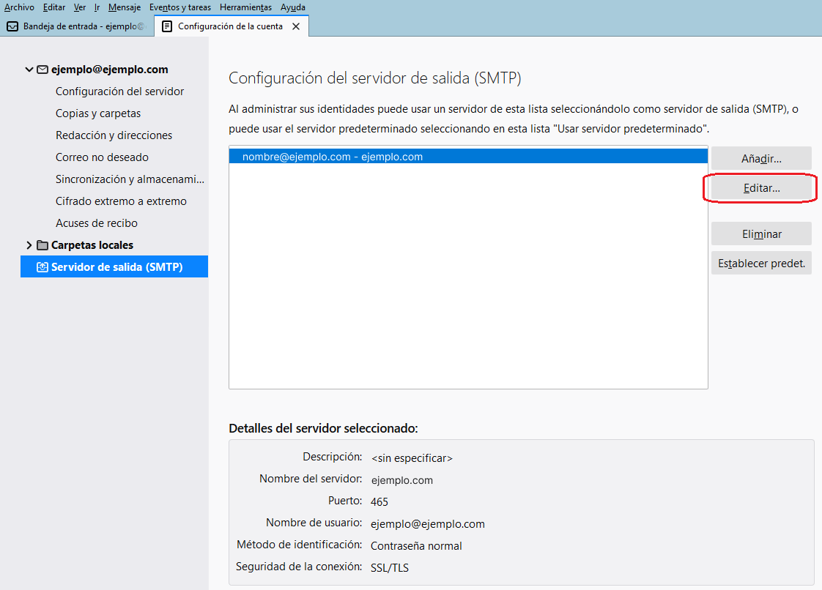Go to Cifrado extremo a extremo
This screenshot has width=822, height=590.
tap(121, 201)
